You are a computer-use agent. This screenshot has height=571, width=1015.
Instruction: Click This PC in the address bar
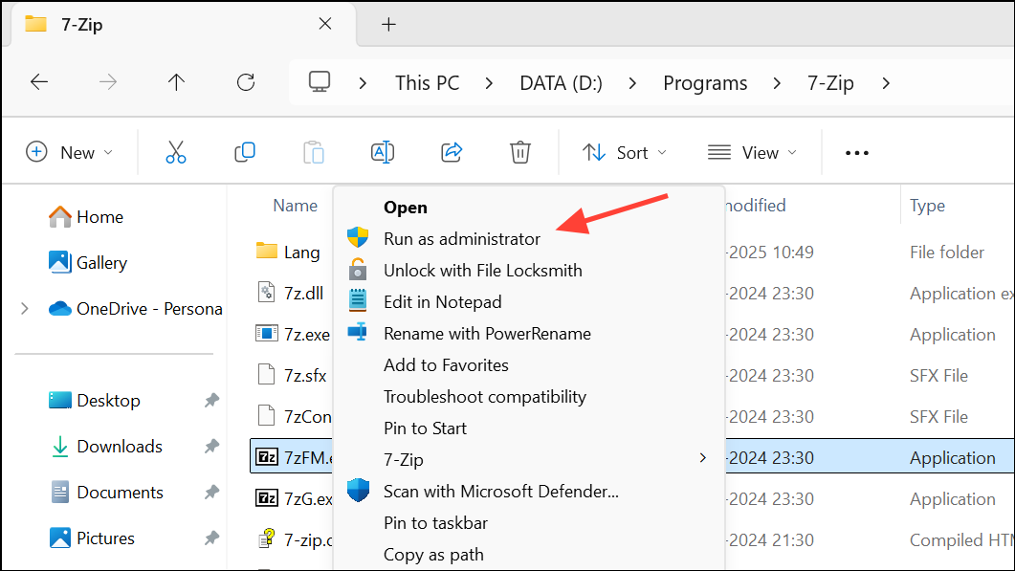point(428,83)
